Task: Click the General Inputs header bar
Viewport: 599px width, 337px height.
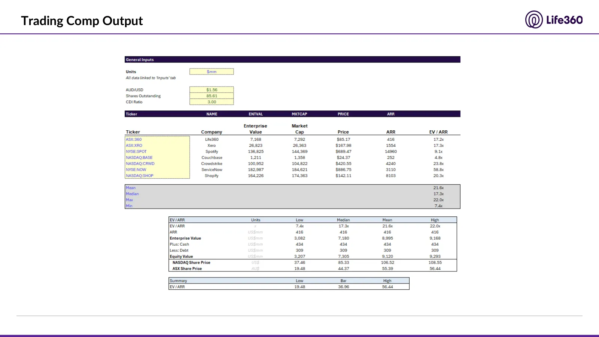Action: coord(292,60)
